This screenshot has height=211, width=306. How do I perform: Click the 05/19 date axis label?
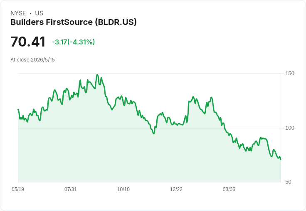(x=18, y=189)
